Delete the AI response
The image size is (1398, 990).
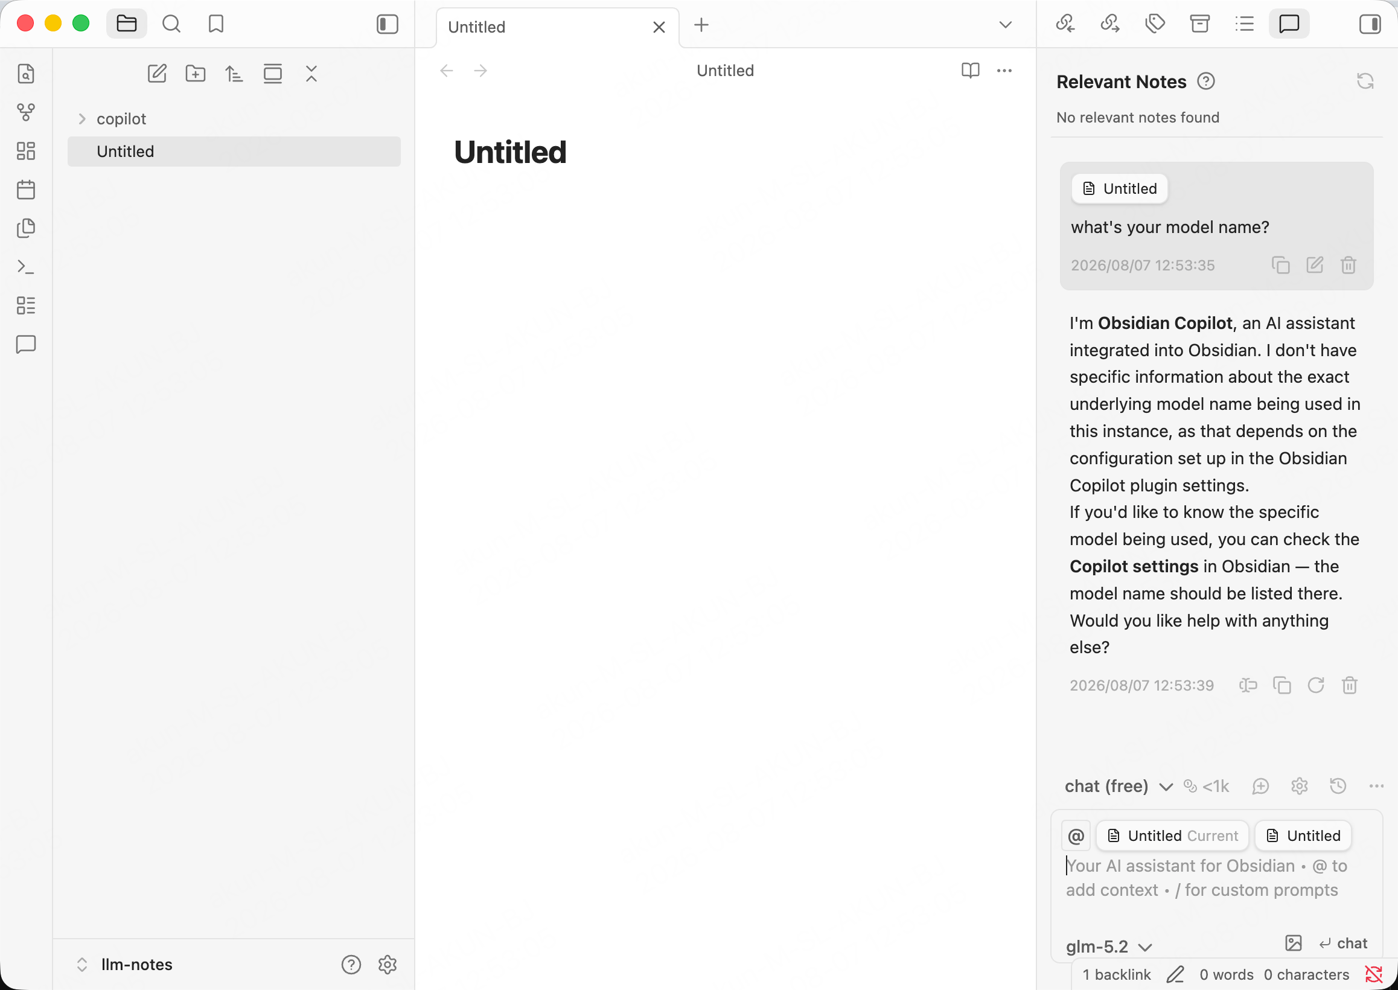(1349, 686)
